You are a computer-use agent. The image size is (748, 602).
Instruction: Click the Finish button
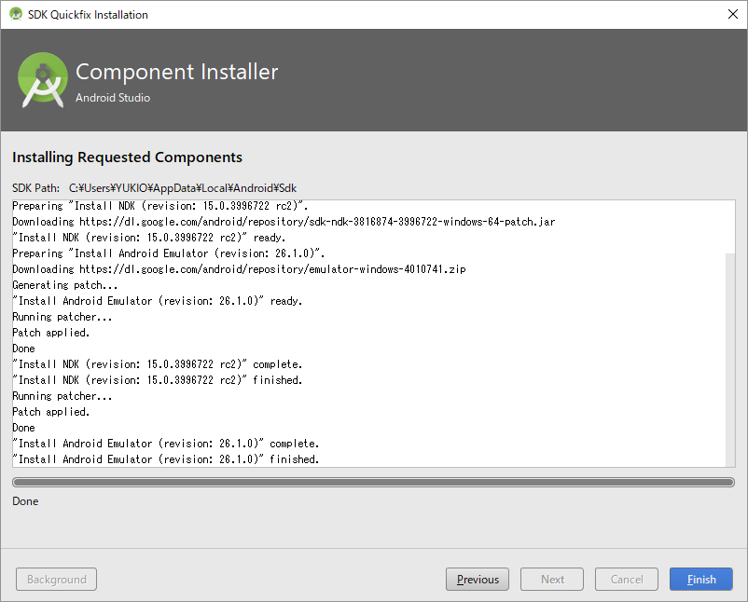pos(700,579)
